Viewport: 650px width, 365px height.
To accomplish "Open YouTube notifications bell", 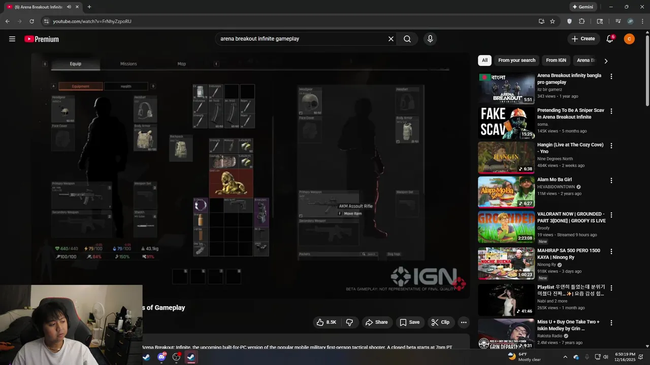I will pos(610,39).
